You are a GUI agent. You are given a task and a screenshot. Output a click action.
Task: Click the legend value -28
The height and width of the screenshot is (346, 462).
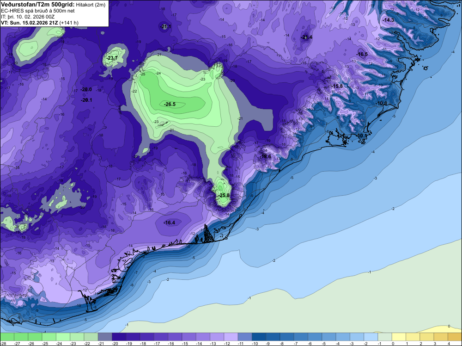click(3, 344)
